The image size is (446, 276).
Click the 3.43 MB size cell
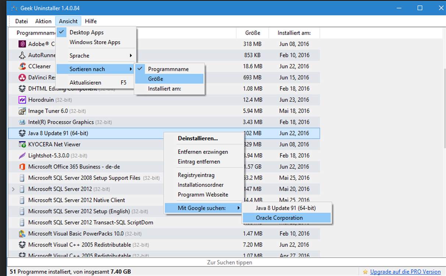252,122
